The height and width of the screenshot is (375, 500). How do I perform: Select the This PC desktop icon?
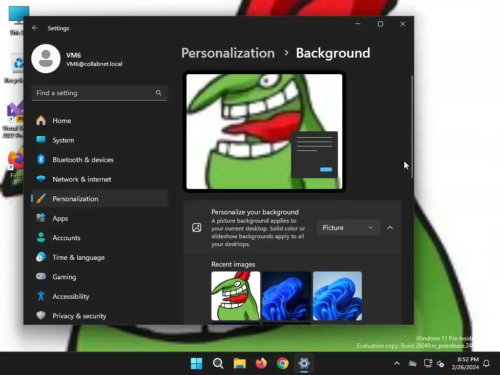17,21
